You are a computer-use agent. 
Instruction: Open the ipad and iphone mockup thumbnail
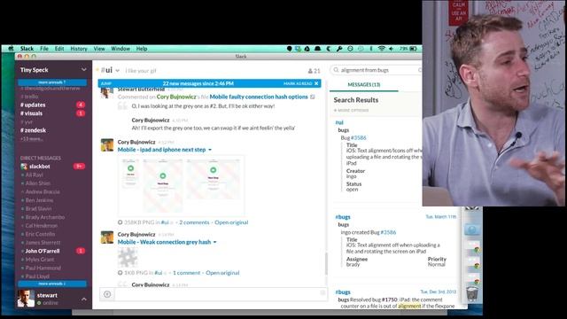181,185
